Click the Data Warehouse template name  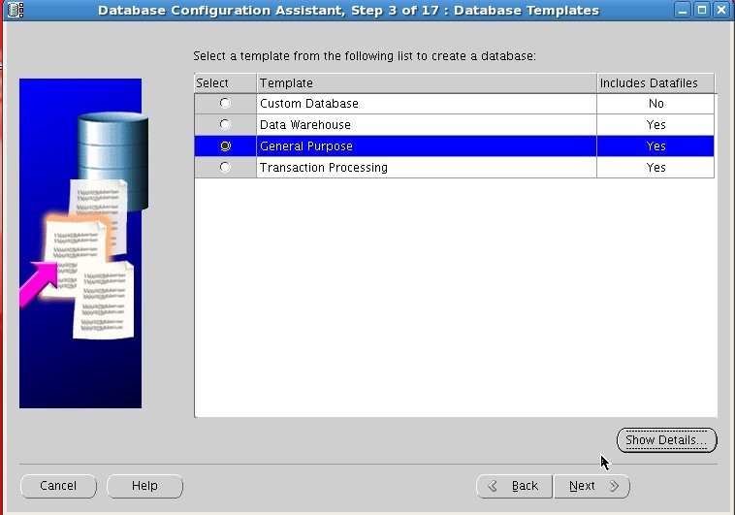(305, 125)
